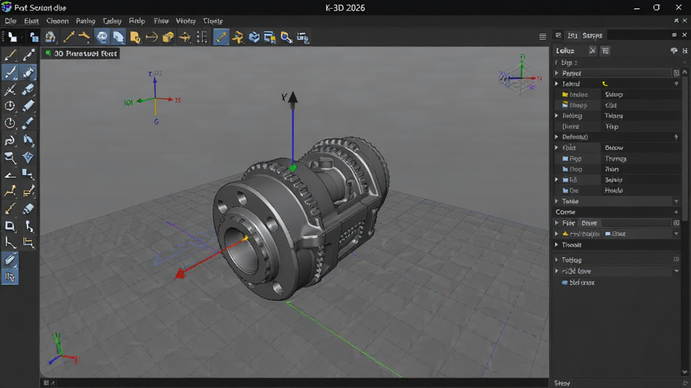Choose the rectangle shape tool in left toolbox

(x=9, y=226)
